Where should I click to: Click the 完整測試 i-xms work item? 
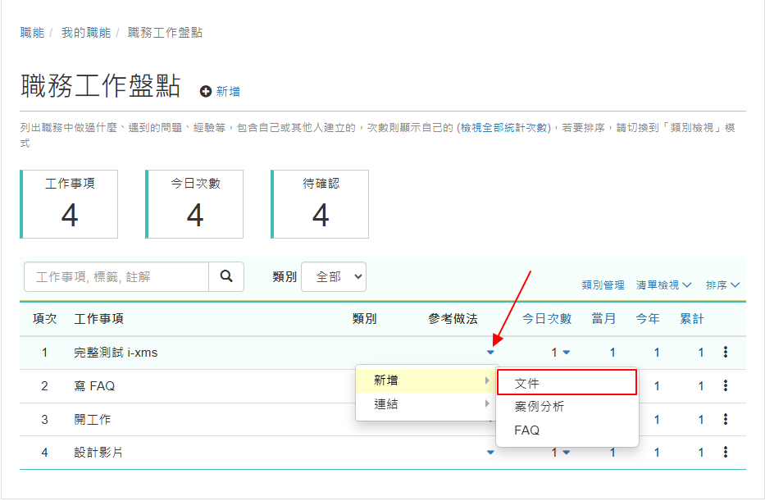tap(116, 353)
